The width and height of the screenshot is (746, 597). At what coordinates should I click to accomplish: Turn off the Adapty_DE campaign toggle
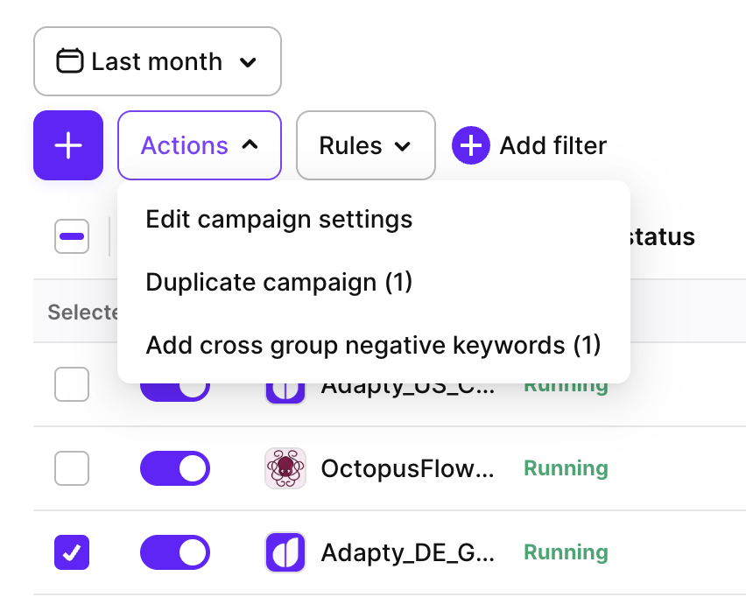tap(175, 552)
